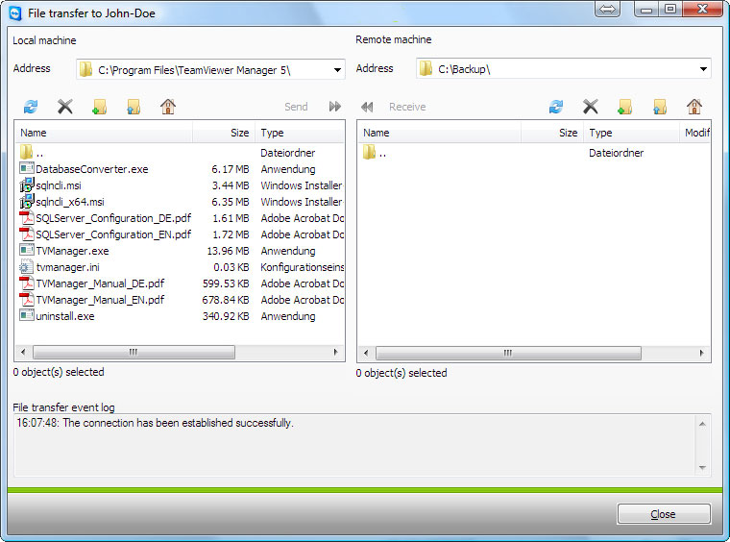Click the connection established log entry
Screen dimensions: 730x542
pyautogui.click(x=155, y=423)
